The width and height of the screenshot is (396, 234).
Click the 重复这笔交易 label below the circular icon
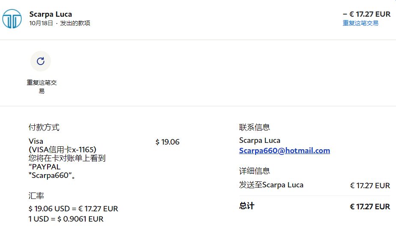pyautogui.click(x=42, y=86)
